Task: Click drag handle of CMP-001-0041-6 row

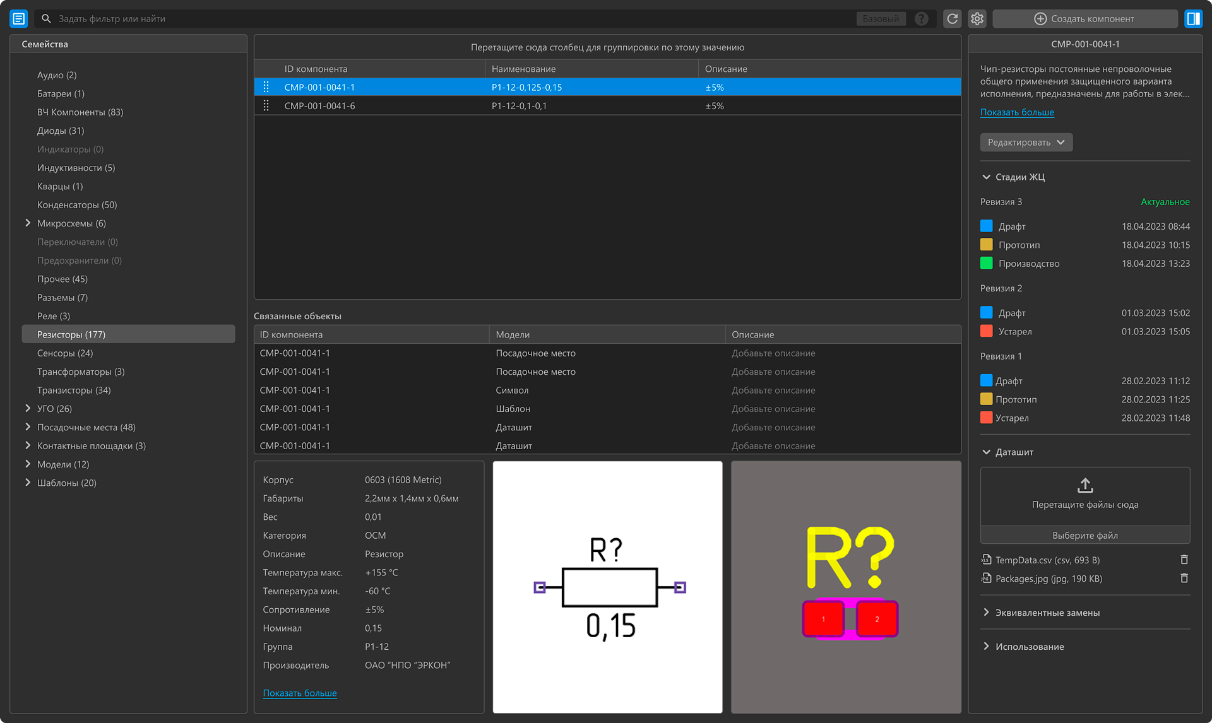Action: (266, 106)
